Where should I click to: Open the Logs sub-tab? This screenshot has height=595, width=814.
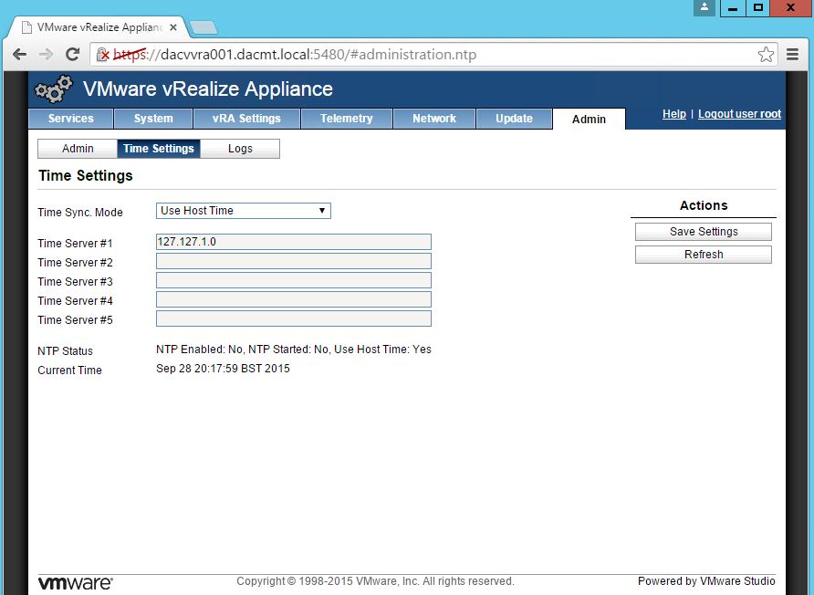tap(240, 149)
